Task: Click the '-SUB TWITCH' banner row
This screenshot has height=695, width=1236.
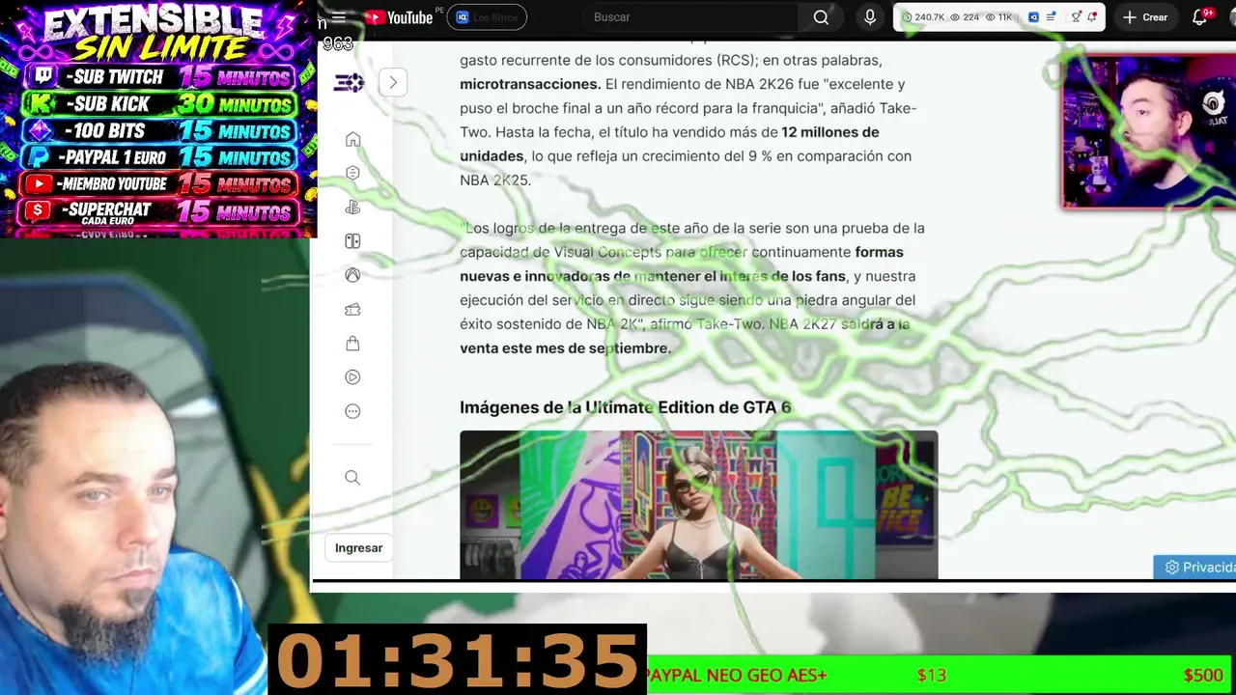Action: click(x=160, y=77)
